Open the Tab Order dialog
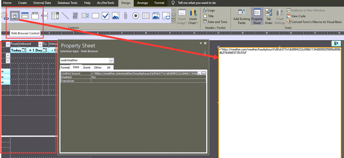 point(269,17)
